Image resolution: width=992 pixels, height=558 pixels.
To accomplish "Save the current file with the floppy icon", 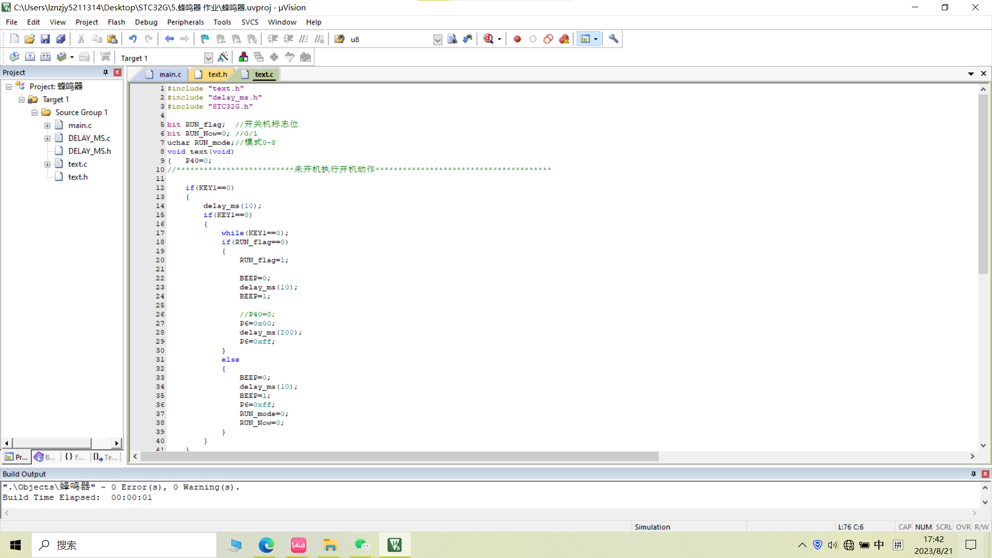I will click(x=45, y=39).
